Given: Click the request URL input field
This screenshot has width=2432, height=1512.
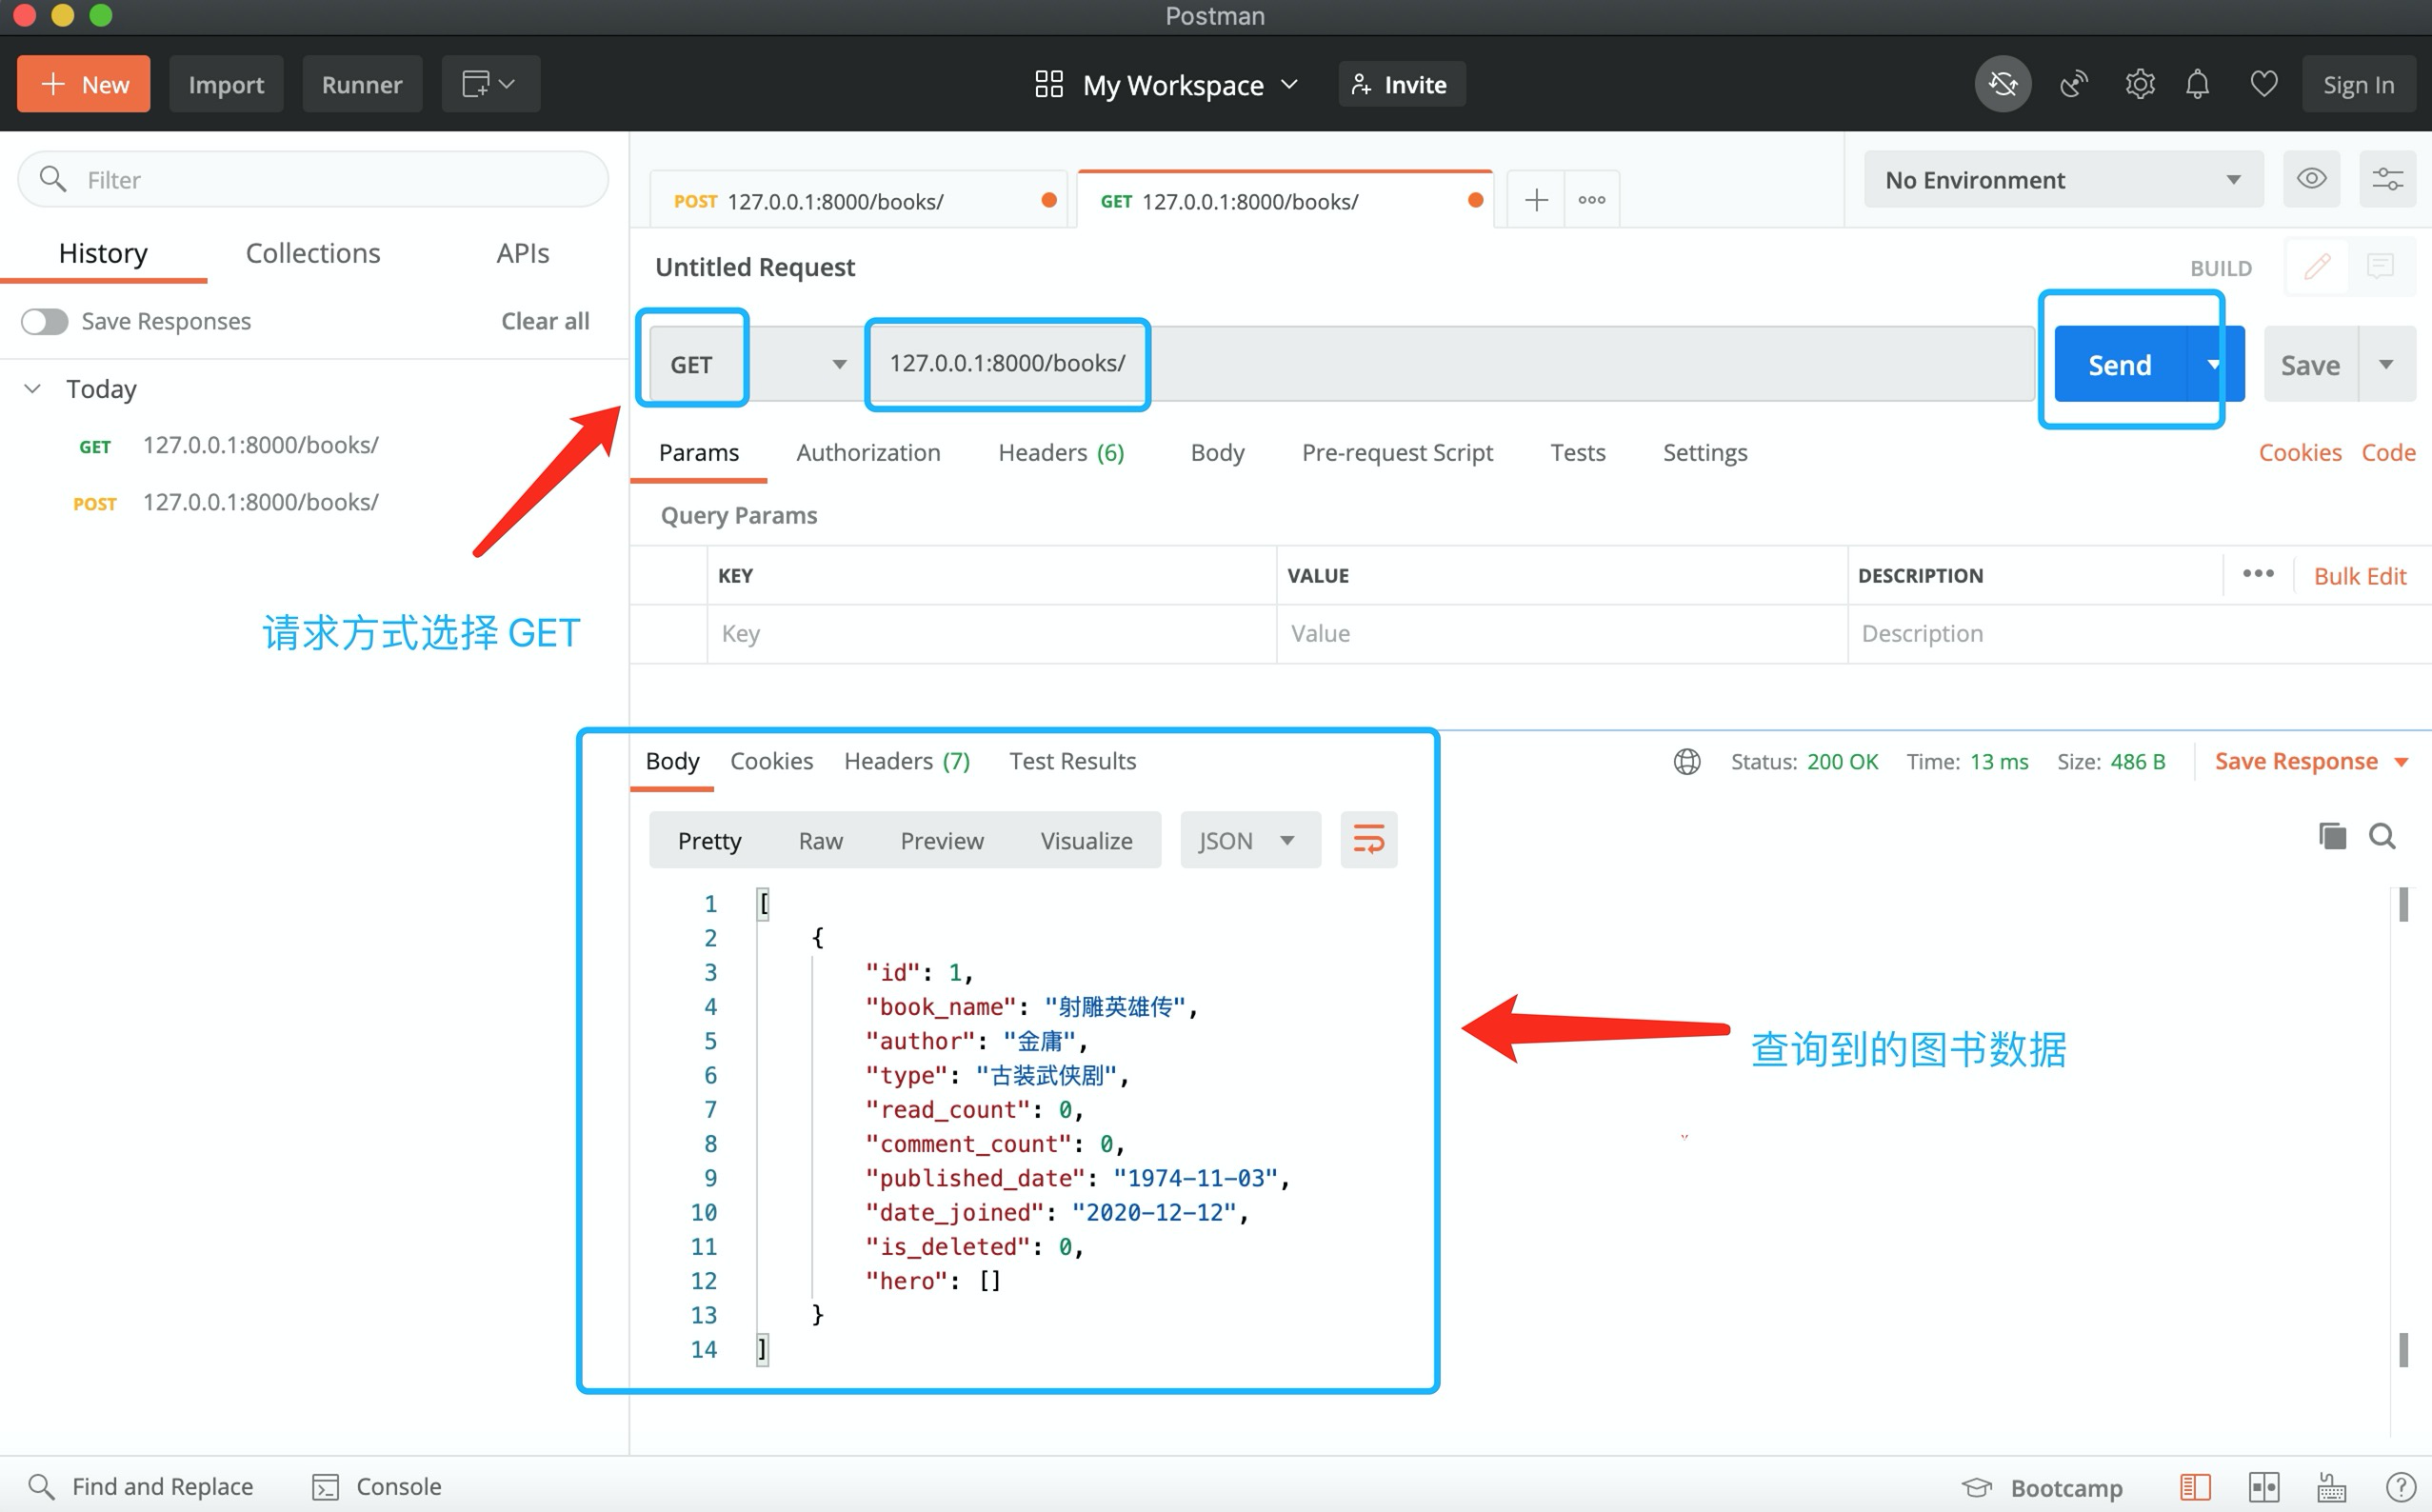Looking at the screenshot, I should [1450, 364].
